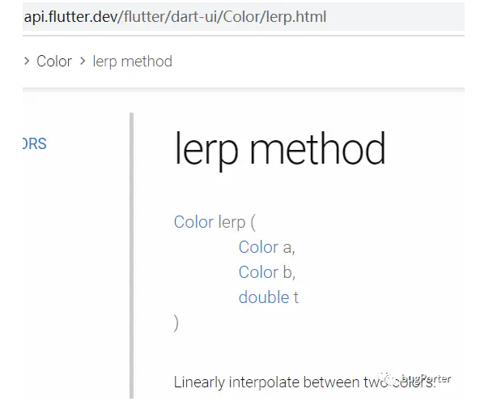This screenshot has height=410, width=480.
Task: Click the closing parenthesis of the signature
Action: pyautogui.click(x=176, y=323)
